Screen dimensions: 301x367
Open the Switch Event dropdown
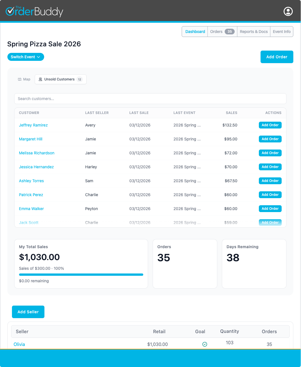click(x=26, y=57)
